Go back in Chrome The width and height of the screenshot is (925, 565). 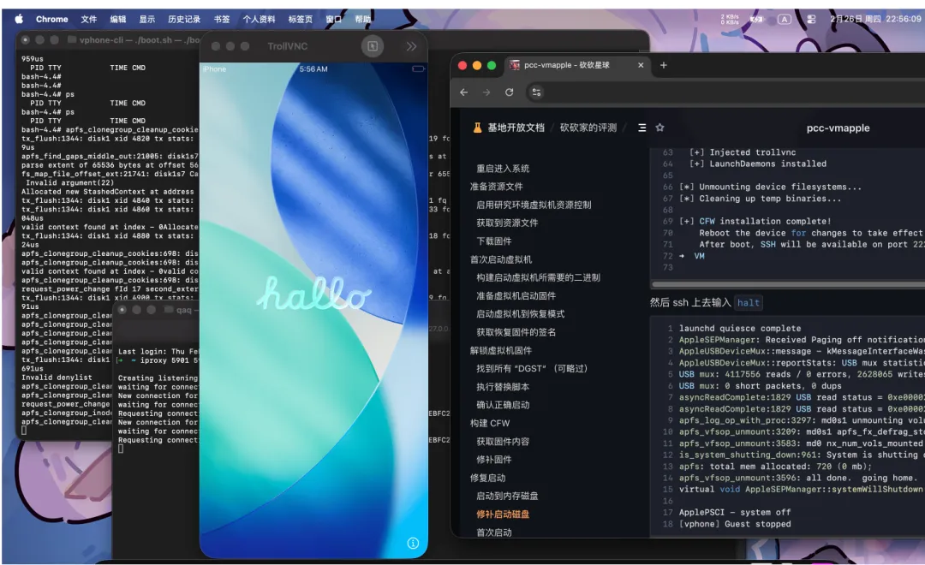(463, 92)
